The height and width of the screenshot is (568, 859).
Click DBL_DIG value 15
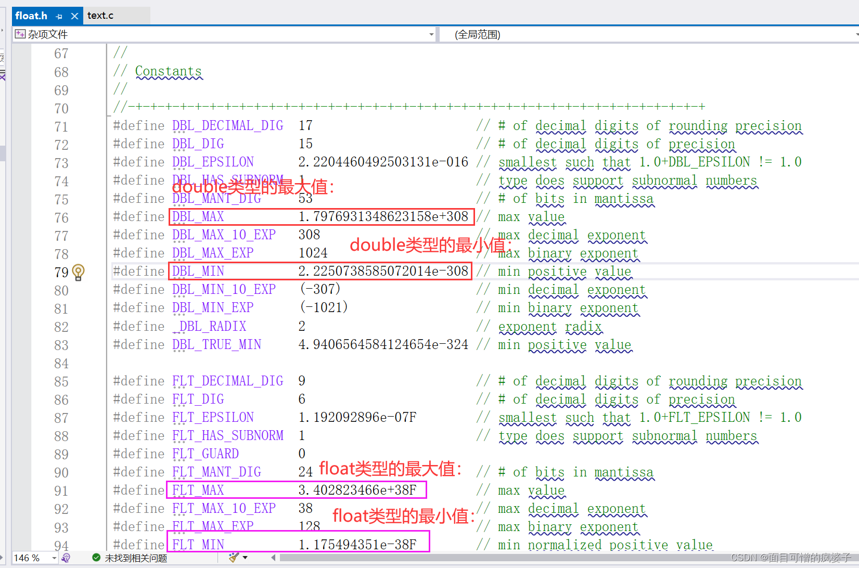pyautogui.click(x=306, y=144)
